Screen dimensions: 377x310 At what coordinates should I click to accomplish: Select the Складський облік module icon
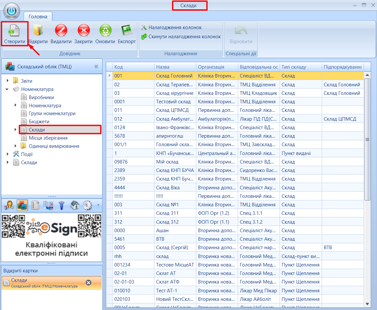[22, 205]
